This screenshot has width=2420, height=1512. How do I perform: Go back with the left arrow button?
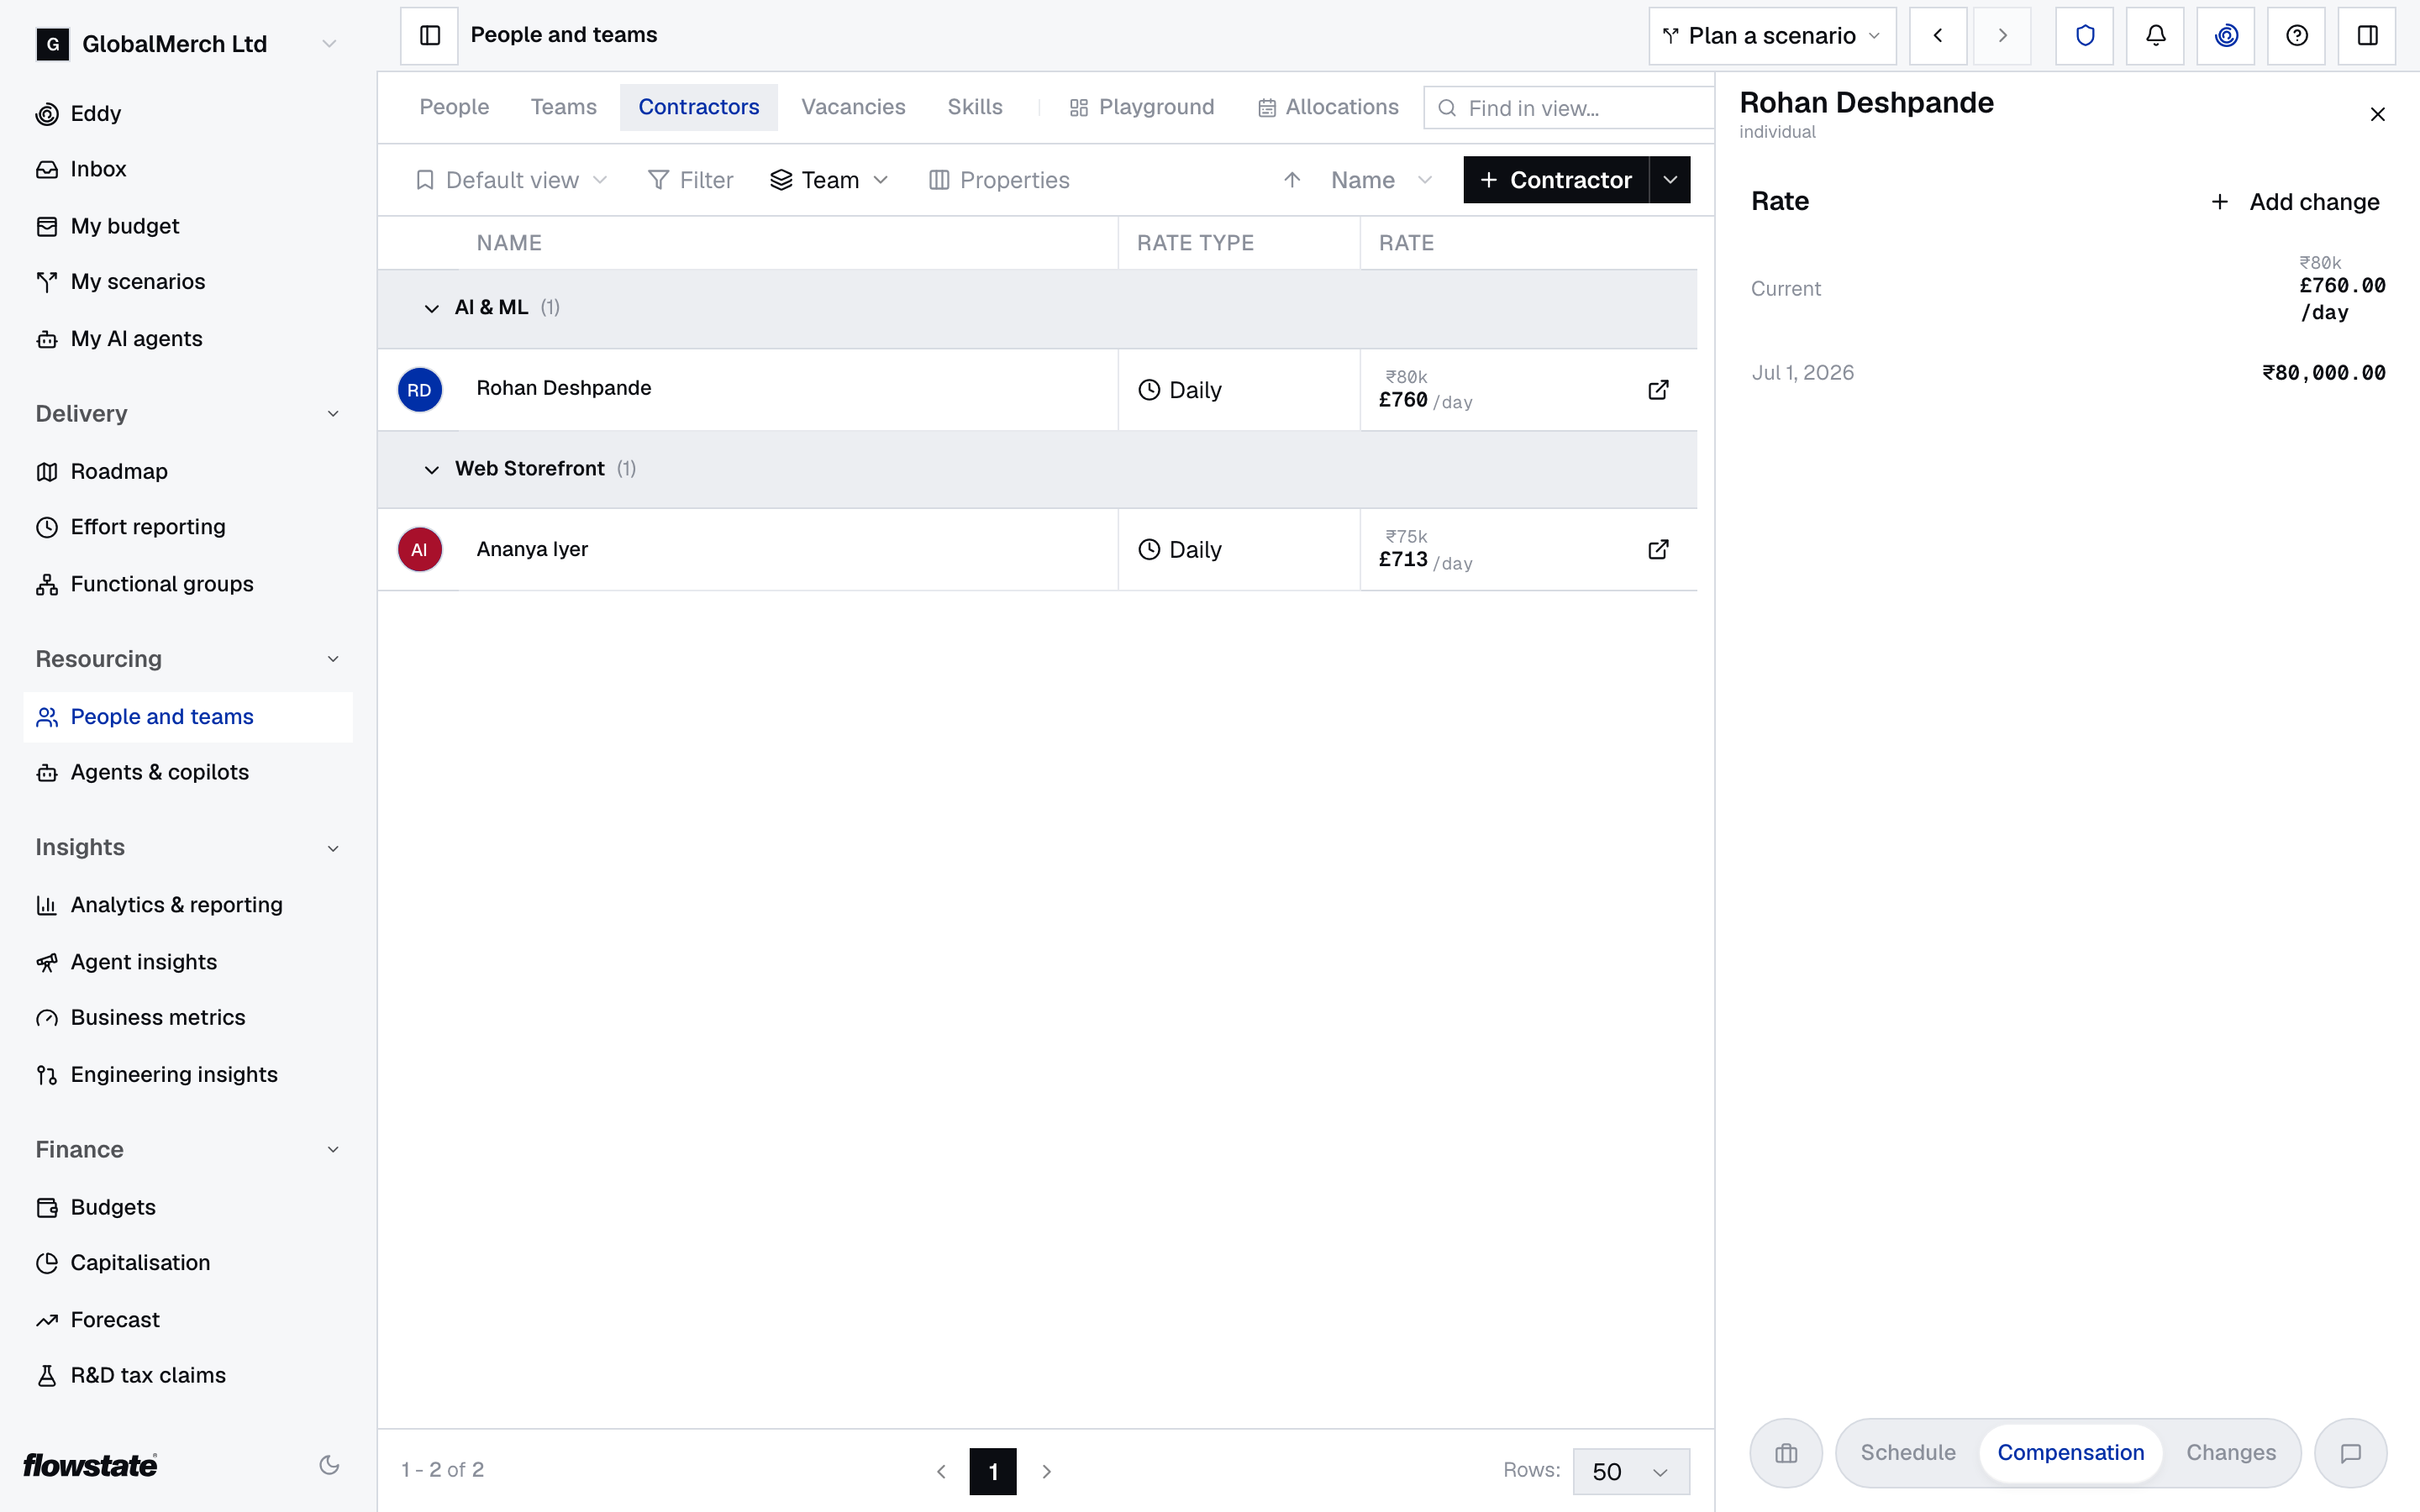point(1938,35)
